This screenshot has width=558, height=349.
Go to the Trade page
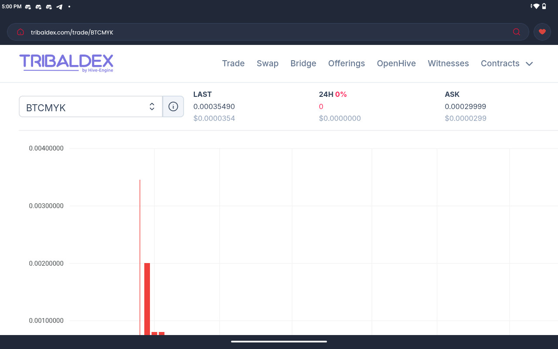tap(233, 64)
